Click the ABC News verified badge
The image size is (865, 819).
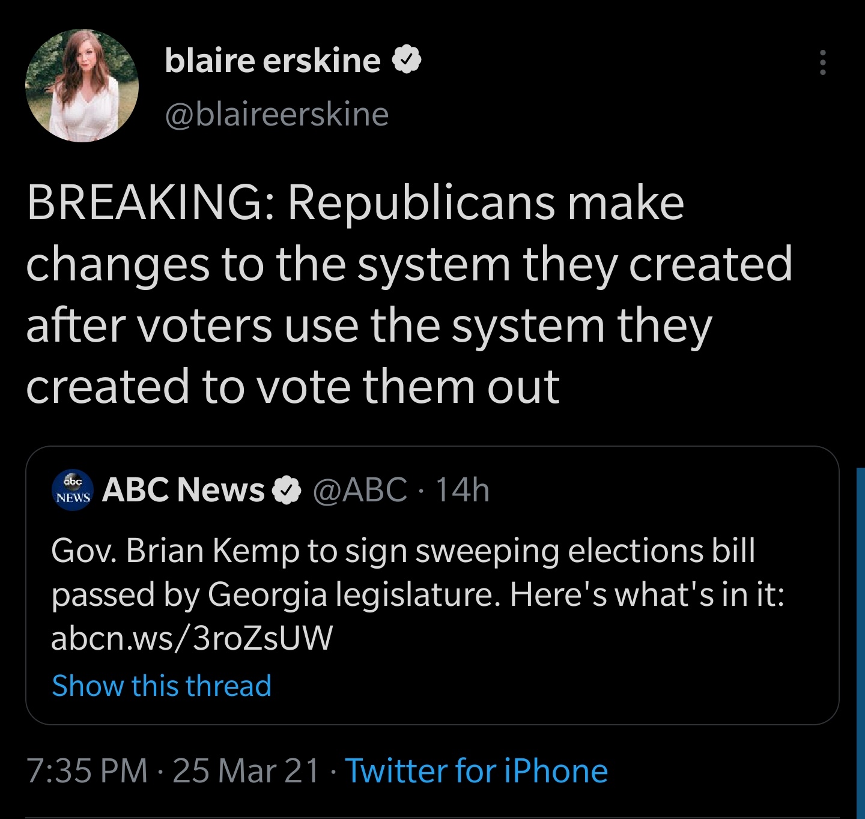pyautogui.click(x=287, y=490)
